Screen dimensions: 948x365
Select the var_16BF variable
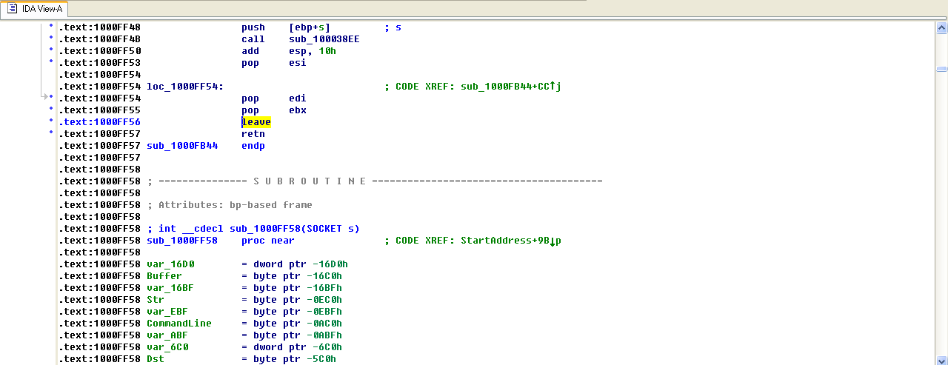pos(170,288)
